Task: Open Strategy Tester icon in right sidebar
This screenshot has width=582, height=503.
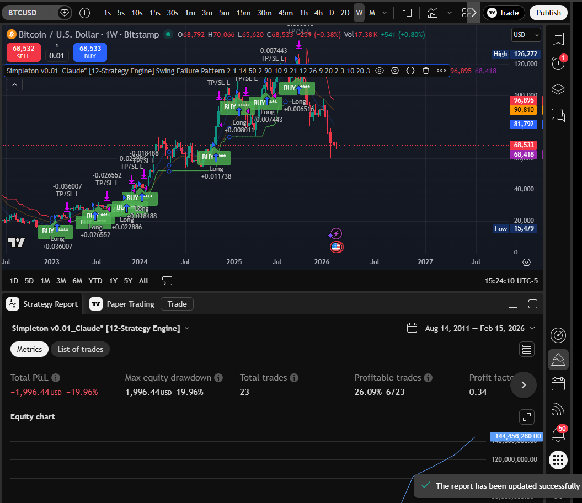Action: pyautogui.click(x=558, y=360)
